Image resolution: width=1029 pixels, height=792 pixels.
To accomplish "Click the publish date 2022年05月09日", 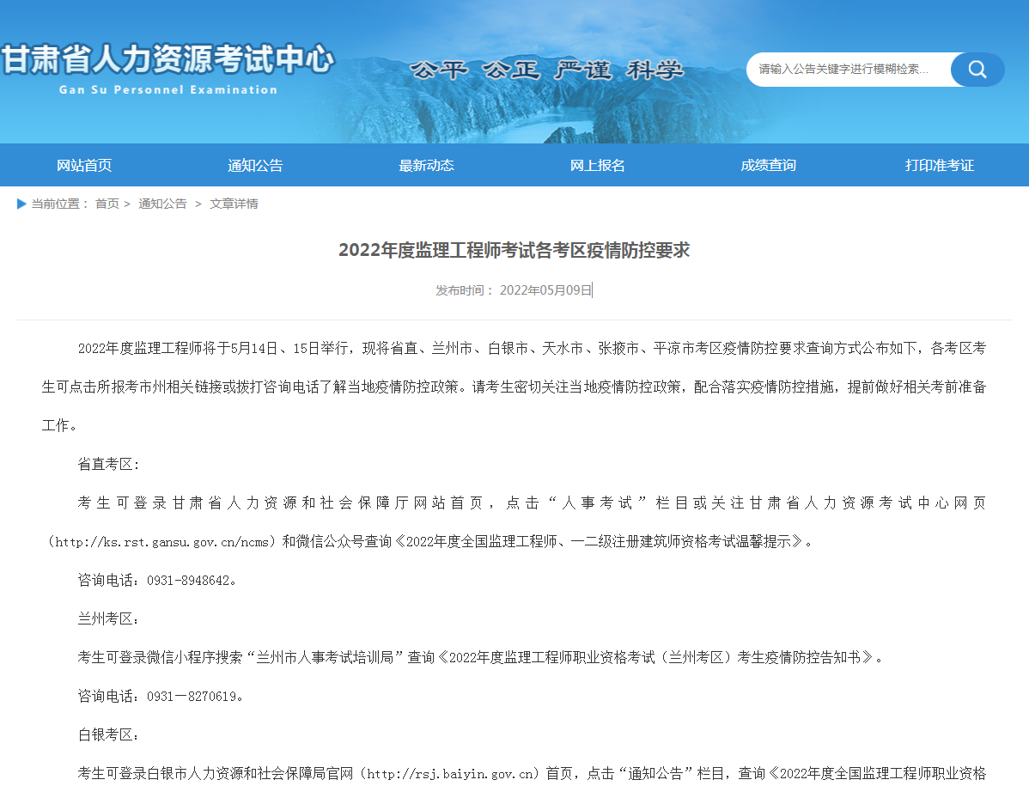I will (x=545, y=290).
